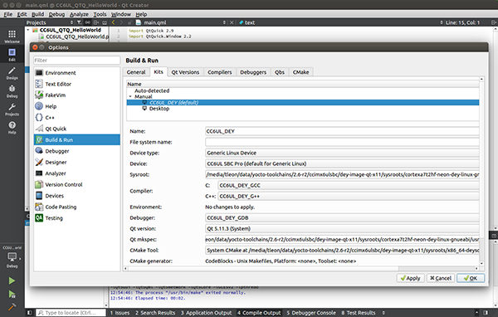Switch to General tab

click(x=136, y=72)
